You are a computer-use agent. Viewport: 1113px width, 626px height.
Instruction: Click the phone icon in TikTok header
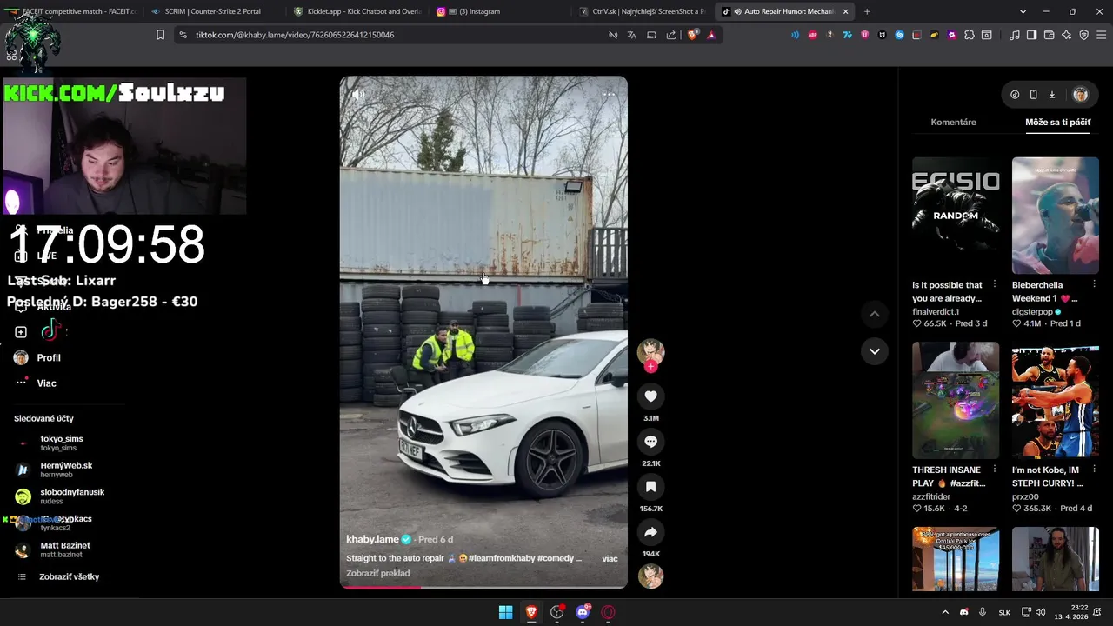coord(1033,95)
